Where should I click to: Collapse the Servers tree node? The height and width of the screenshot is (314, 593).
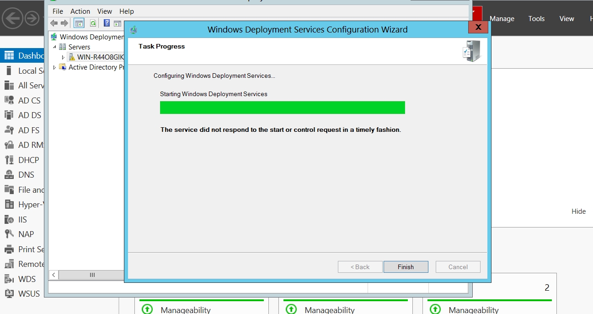pos(54,47)
